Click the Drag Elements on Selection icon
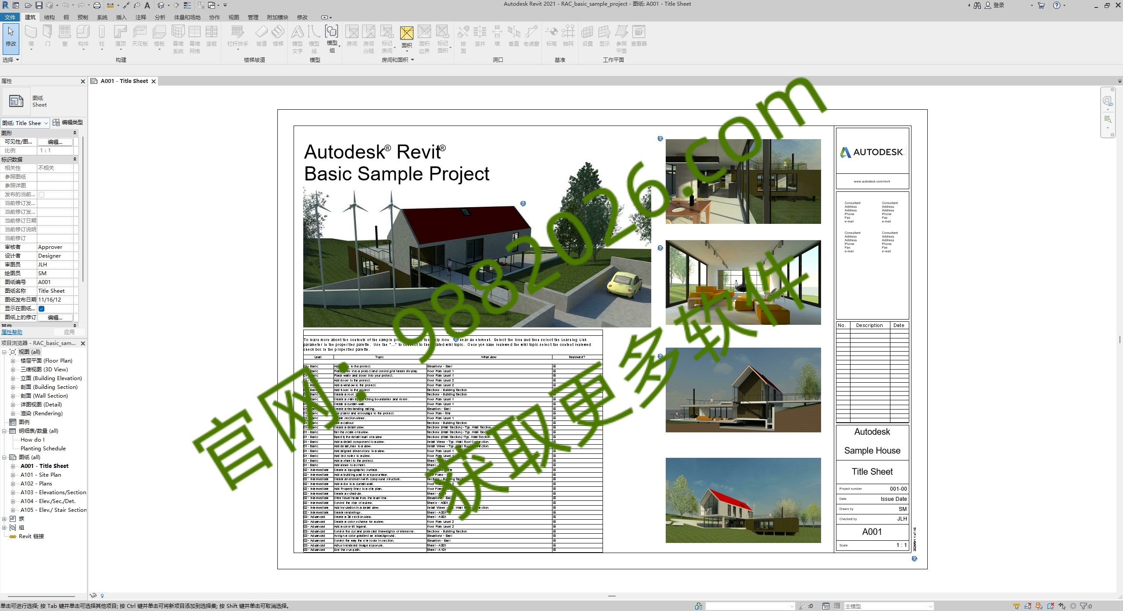Viewport: 1123px width, 611px height. click(x=1062, y=606)
